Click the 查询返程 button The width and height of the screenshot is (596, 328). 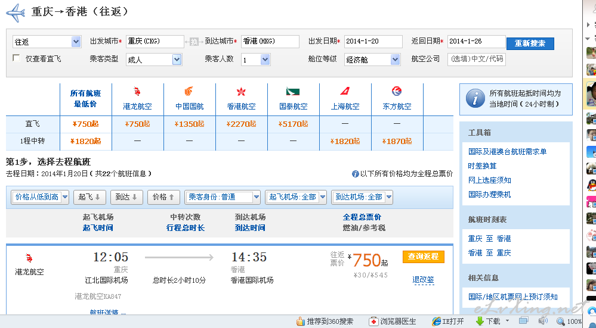pyautogui.click(x=424, y=257)
